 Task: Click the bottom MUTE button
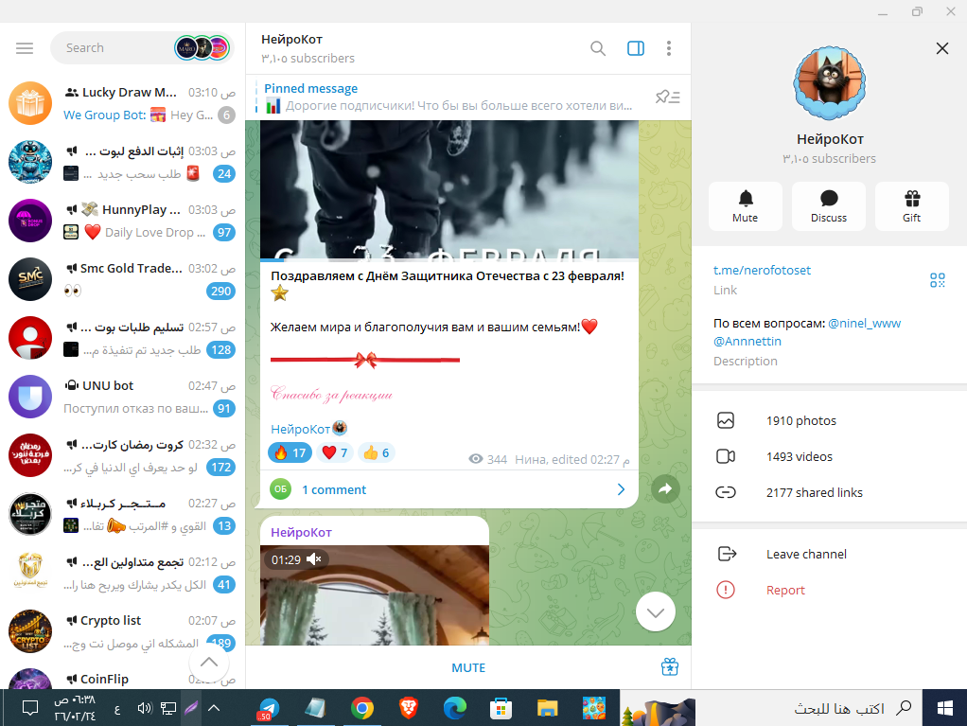(x=468, y=668)
